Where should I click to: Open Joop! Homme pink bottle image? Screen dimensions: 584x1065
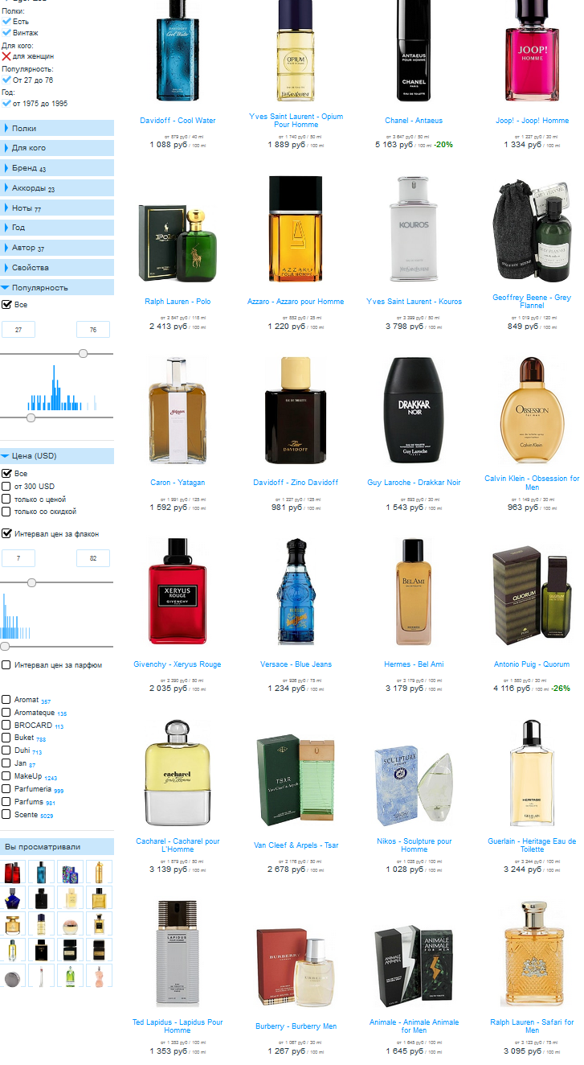click(532, 51)
